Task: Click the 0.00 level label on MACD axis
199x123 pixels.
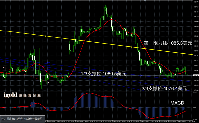Action: [x=195, y=107]
